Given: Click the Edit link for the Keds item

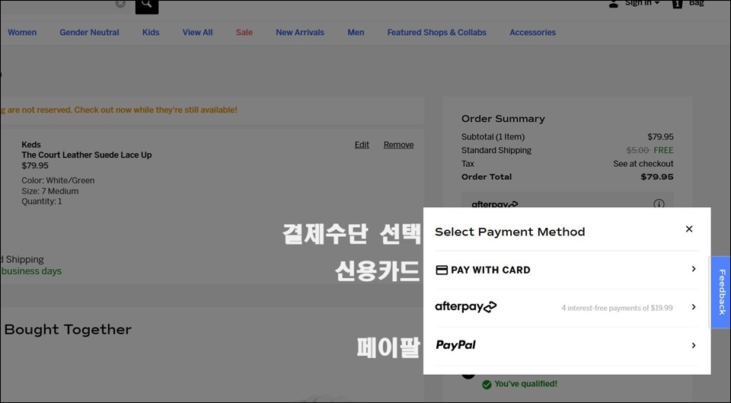Looking at the screenshot, I should [x=362, y=145].
